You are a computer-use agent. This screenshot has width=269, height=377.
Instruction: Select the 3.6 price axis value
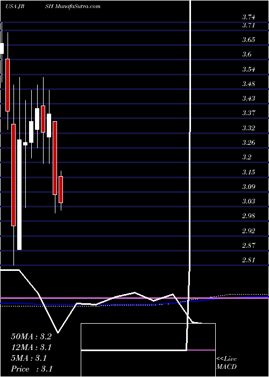pyautogui.click(x=246, y=54)
